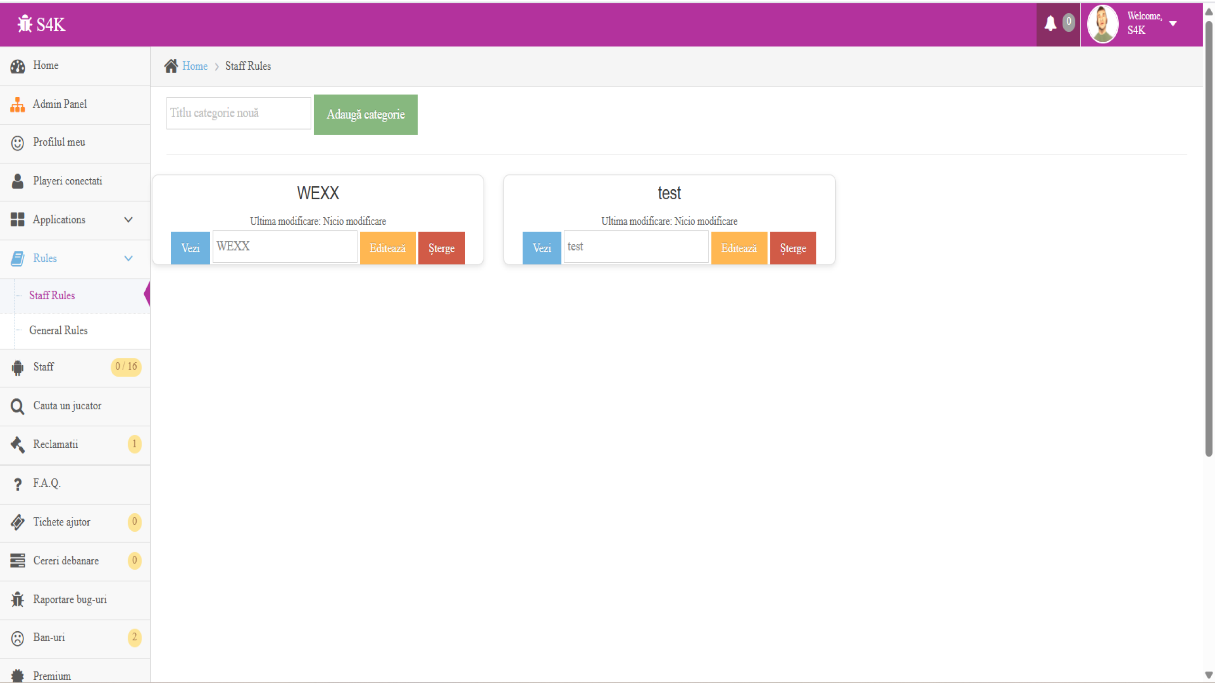1215x683 pixels.
Task: Click the Tichete ajutor ticket icon
Action: [x=18, y=522]
